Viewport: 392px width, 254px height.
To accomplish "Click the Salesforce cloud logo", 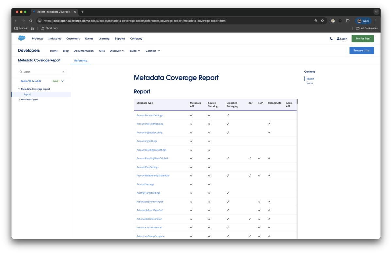I will pyautogui.click(x=22, y=38).
